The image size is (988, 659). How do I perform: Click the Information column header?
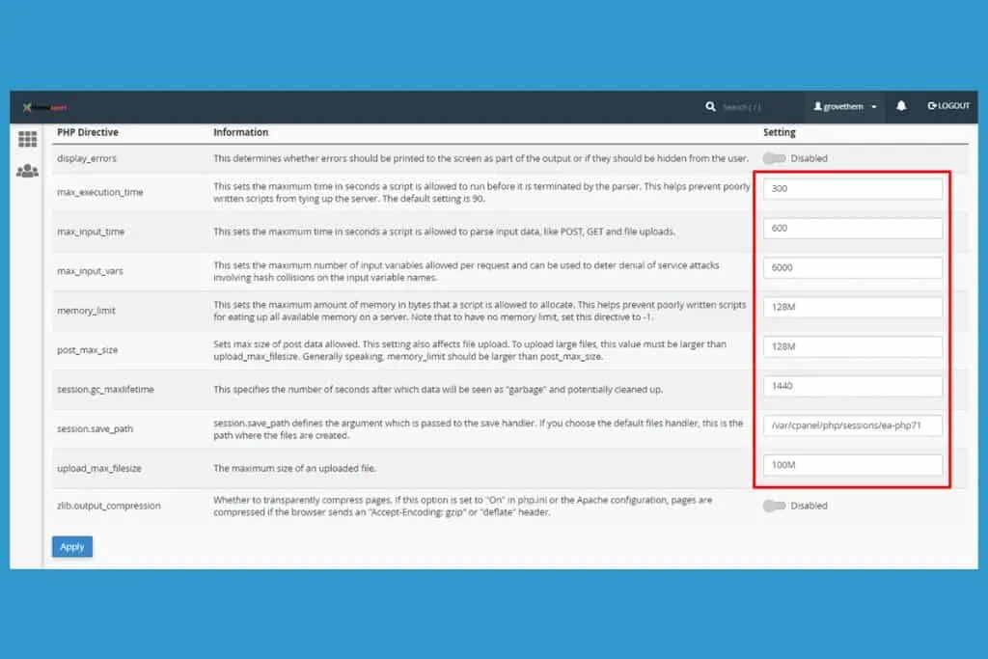pos(240,132)
